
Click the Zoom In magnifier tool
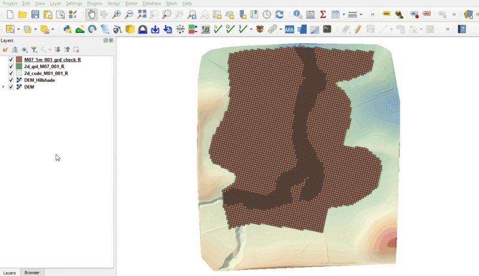(x=116, y=14)
